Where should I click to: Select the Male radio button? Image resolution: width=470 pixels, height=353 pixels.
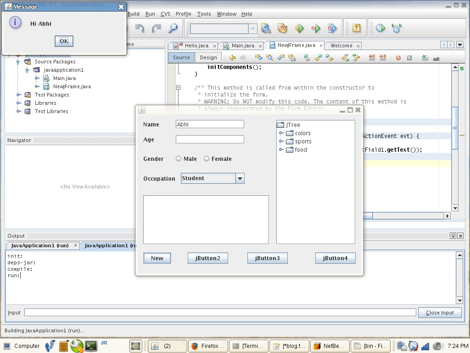(179, 159)
